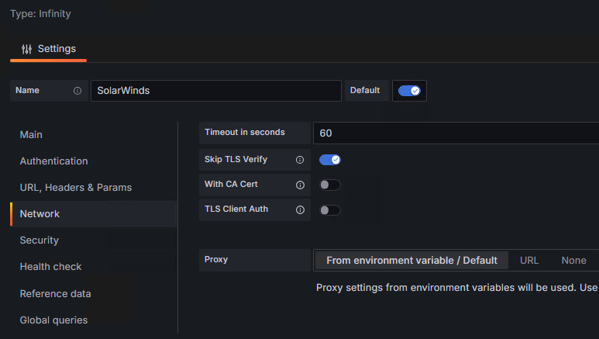
Task: Select the Security section
Action: tap(39, 240)
